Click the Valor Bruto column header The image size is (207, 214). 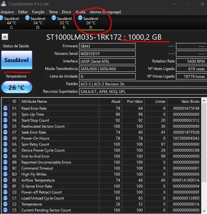(184, 101)
